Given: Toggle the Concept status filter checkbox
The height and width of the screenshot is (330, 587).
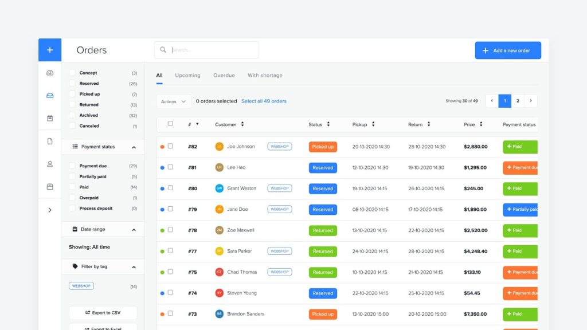Looking at the screenshot, I should point(72,73).
